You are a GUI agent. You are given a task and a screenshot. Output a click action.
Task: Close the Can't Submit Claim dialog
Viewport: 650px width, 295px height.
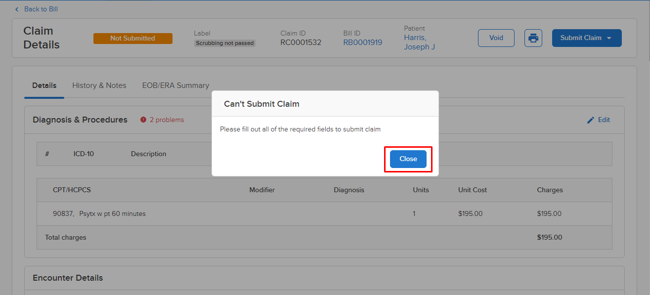[408, 159]
